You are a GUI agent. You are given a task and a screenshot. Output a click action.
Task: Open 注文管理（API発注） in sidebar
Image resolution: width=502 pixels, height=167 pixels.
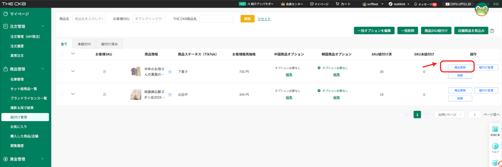(25, 37)
